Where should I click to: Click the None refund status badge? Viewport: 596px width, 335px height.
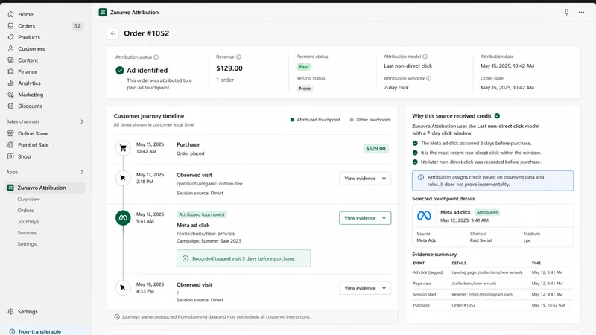pyautogui.click(x=305, y=89)
